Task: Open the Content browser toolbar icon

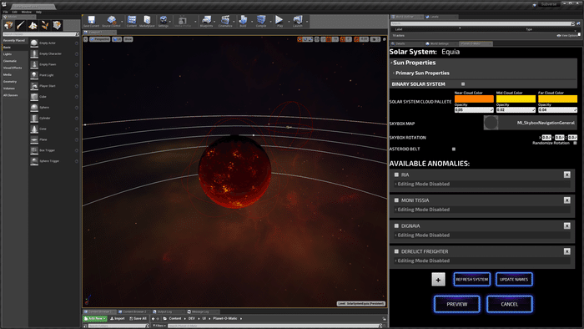Action: (132, 20)
